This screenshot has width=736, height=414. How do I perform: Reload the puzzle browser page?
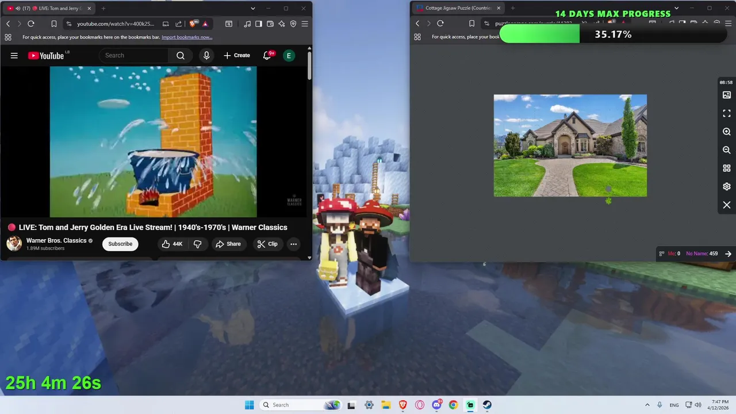tap(440, 24)
